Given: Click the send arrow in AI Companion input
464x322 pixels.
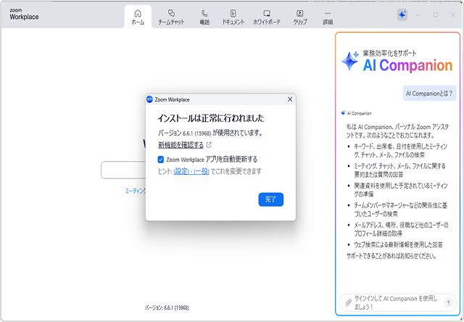Looking at the screenshot, I should tap(448, 302).
